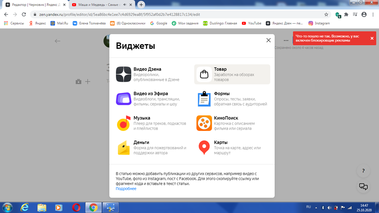Select the Карты map pin icon
This screenshot has width=379, height=213.
pyautogui.click(x=204, y=147)
